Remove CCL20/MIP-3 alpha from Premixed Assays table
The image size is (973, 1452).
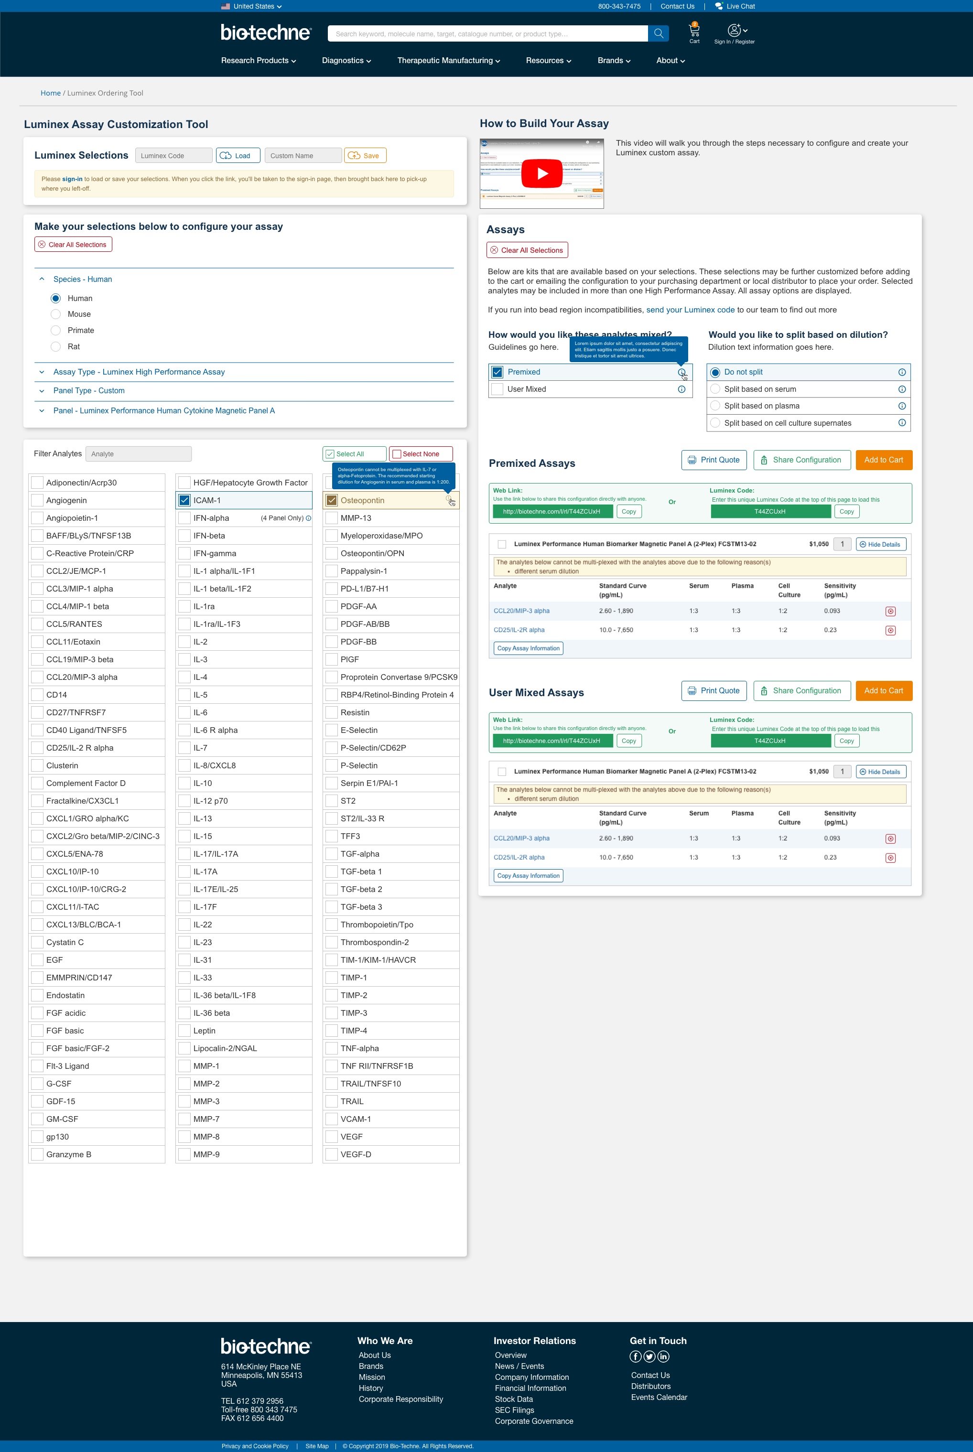tap(890, 611)
